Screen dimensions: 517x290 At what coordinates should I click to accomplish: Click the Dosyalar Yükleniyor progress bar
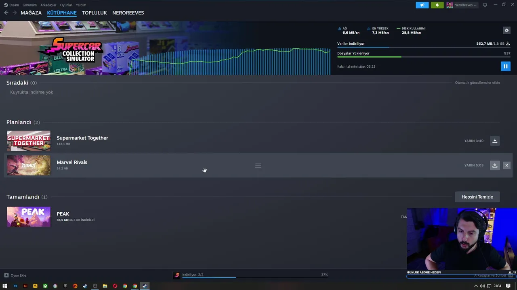pyautogui.click(x=424, y=57)
